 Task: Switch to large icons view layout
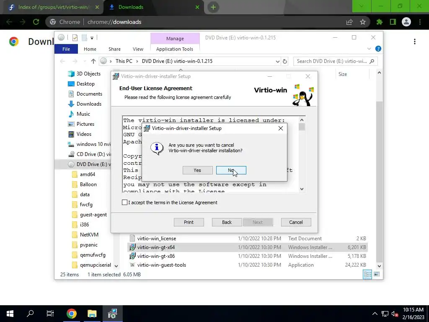click(377, 274)
